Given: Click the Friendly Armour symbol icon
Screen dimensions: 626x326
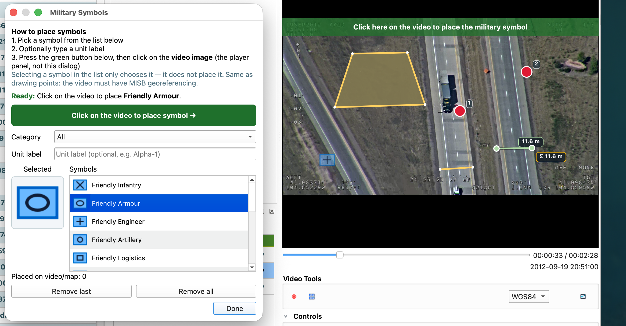Looking at the screenshot, I should coord(80,203).
